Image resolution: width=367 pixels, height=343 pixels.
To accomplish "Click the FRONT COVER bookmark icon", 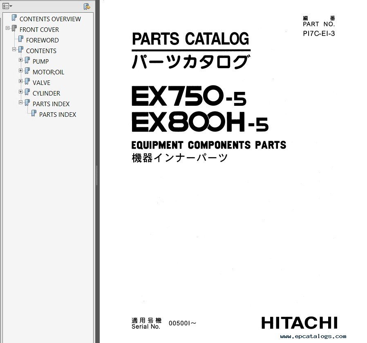I will (14, 28).
